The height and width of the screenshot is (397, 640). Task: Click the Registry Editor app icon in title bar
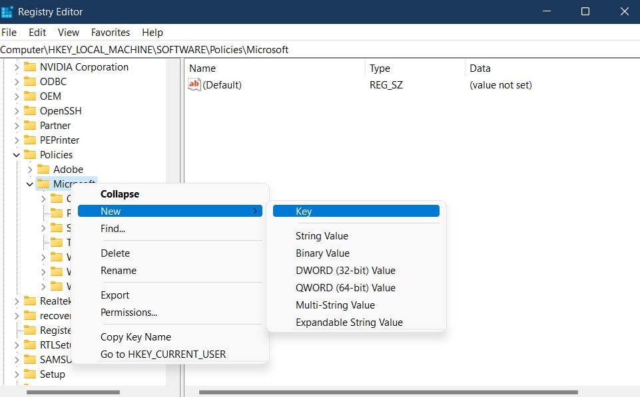coord(7,12)
